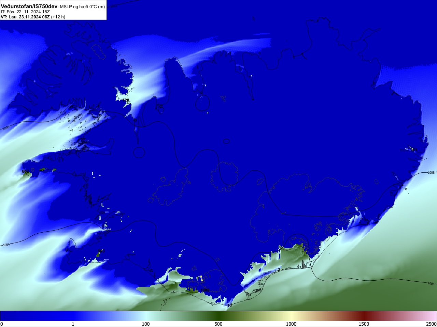
Task: Click the 1004 isobar label on east edge
Action: [x=431, y=283]
